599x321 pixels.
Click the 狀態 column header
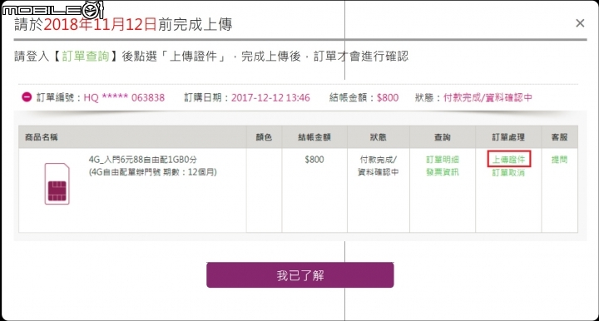coord(379,137)
